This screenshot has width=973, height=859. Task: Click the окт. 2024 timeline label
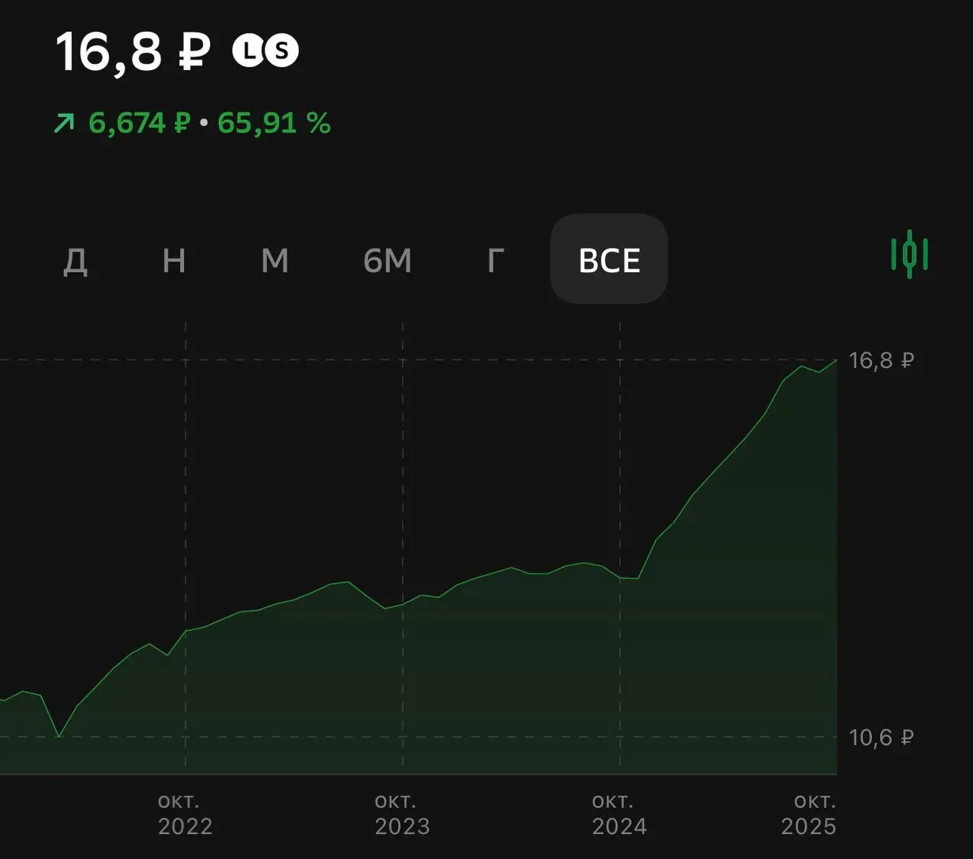[x=619, y=814]
